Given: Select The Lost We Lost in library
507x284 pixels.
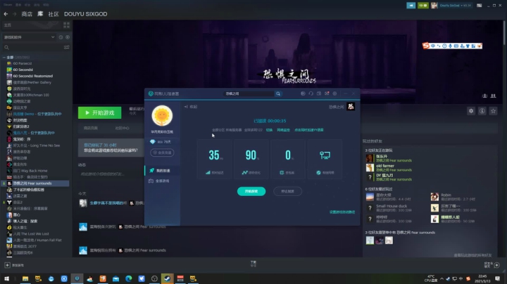Looking at the screenshot, I should point(31,233).
